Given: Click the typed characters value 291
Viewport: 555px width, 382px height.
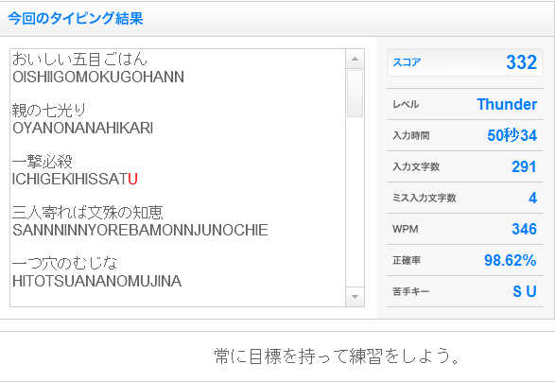Looking at the screenshot, I should point(524,166).
